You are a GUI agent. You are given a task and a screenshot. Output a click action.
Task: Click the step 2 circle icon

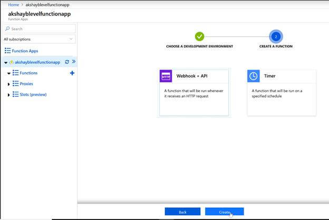pos(276,36)
